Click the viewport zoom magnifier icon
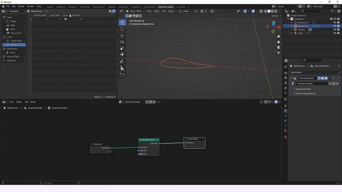Screen dimensions: 342x192 tap(278, 37)
